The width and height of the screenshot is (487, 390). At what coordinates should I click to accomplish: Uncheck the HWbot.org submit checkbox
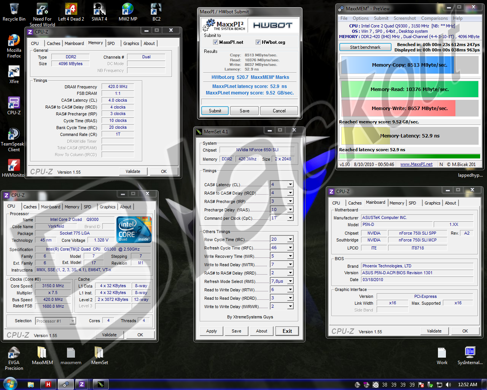[x=258, y=42]
